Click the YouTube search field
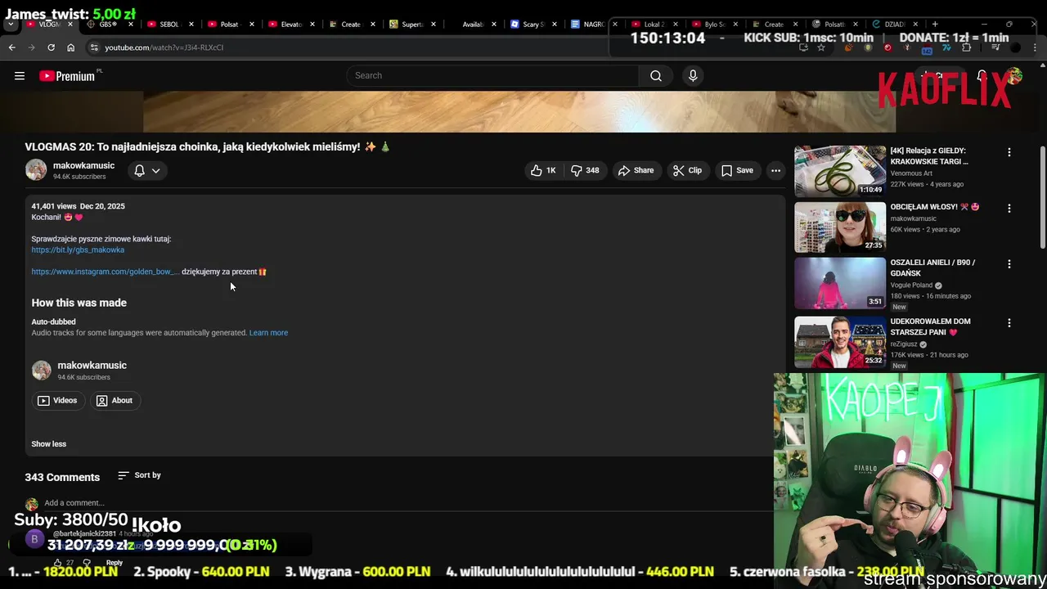The image size is (1047, 589). [x=492, y=75]
